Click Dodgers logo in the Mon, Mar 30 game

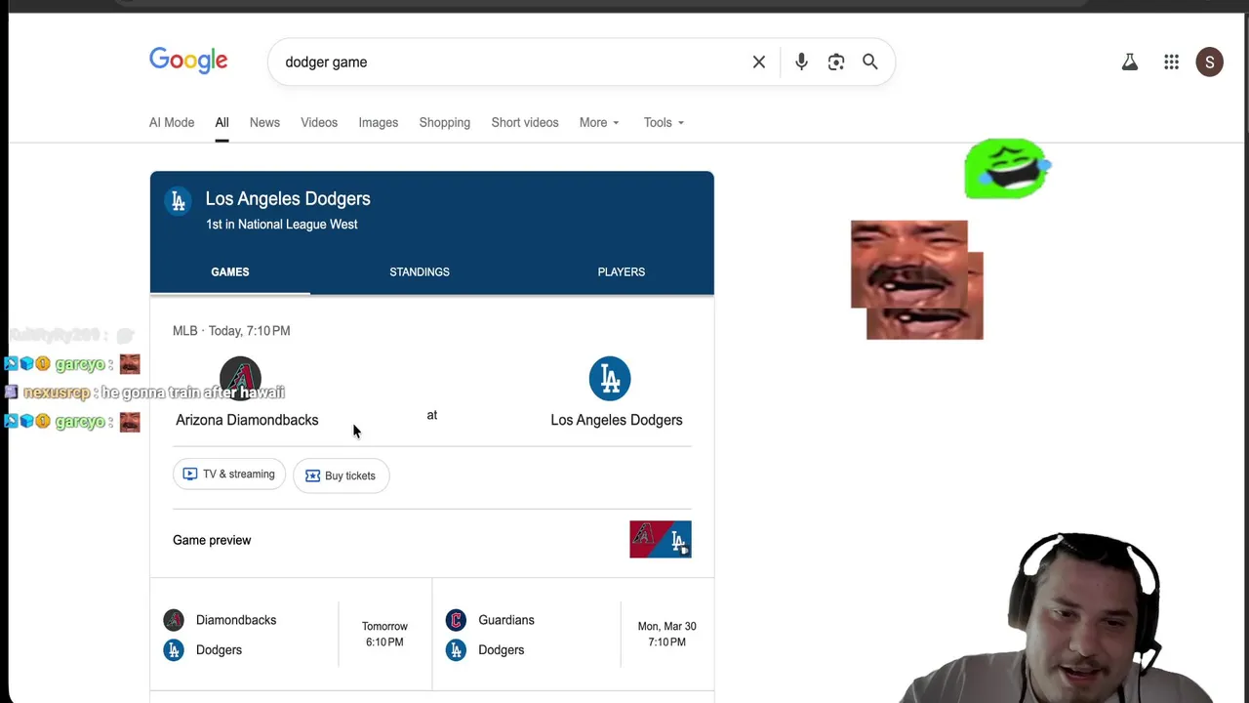[456, 649]
